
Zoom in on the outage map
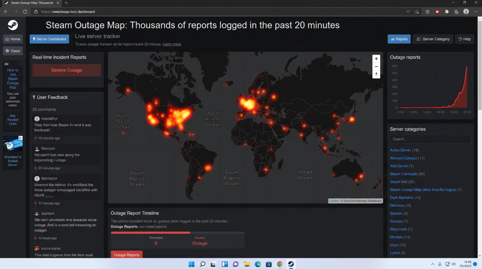[376, 59]
